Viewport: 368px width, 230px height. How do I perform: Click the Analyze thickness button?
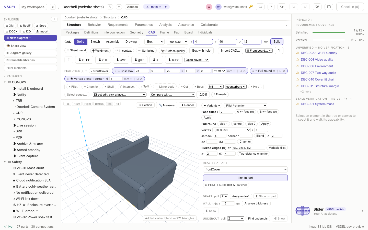coord(256,203)
